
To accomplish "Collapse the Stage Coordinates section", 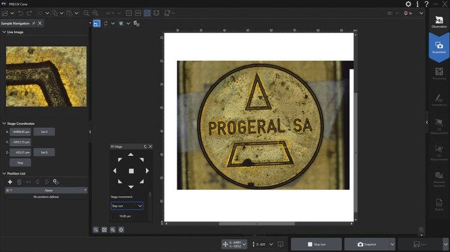I will [4, 123].
